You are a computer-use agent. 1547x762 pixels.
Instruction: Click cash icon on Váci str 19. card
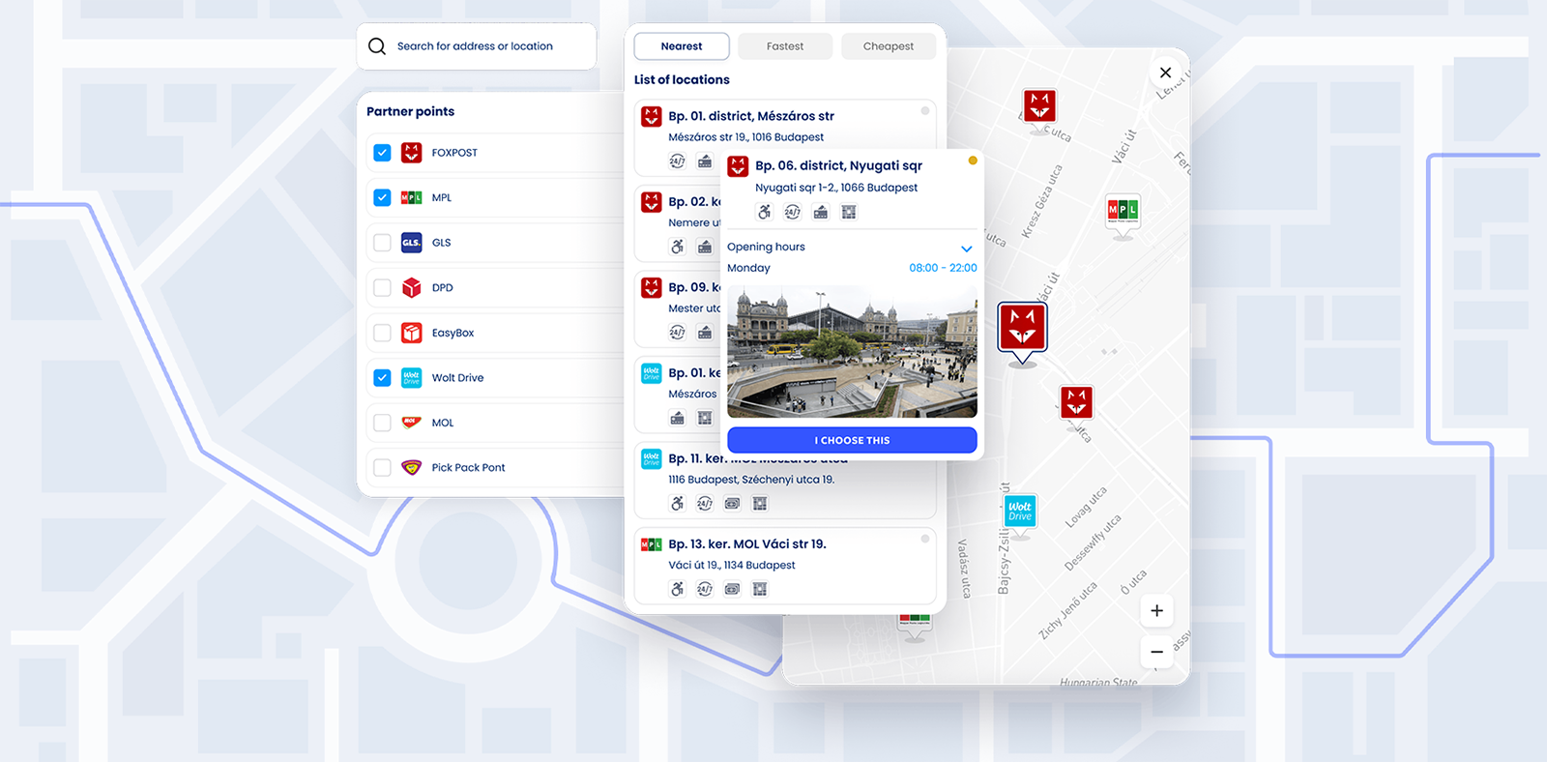(733, 589)
